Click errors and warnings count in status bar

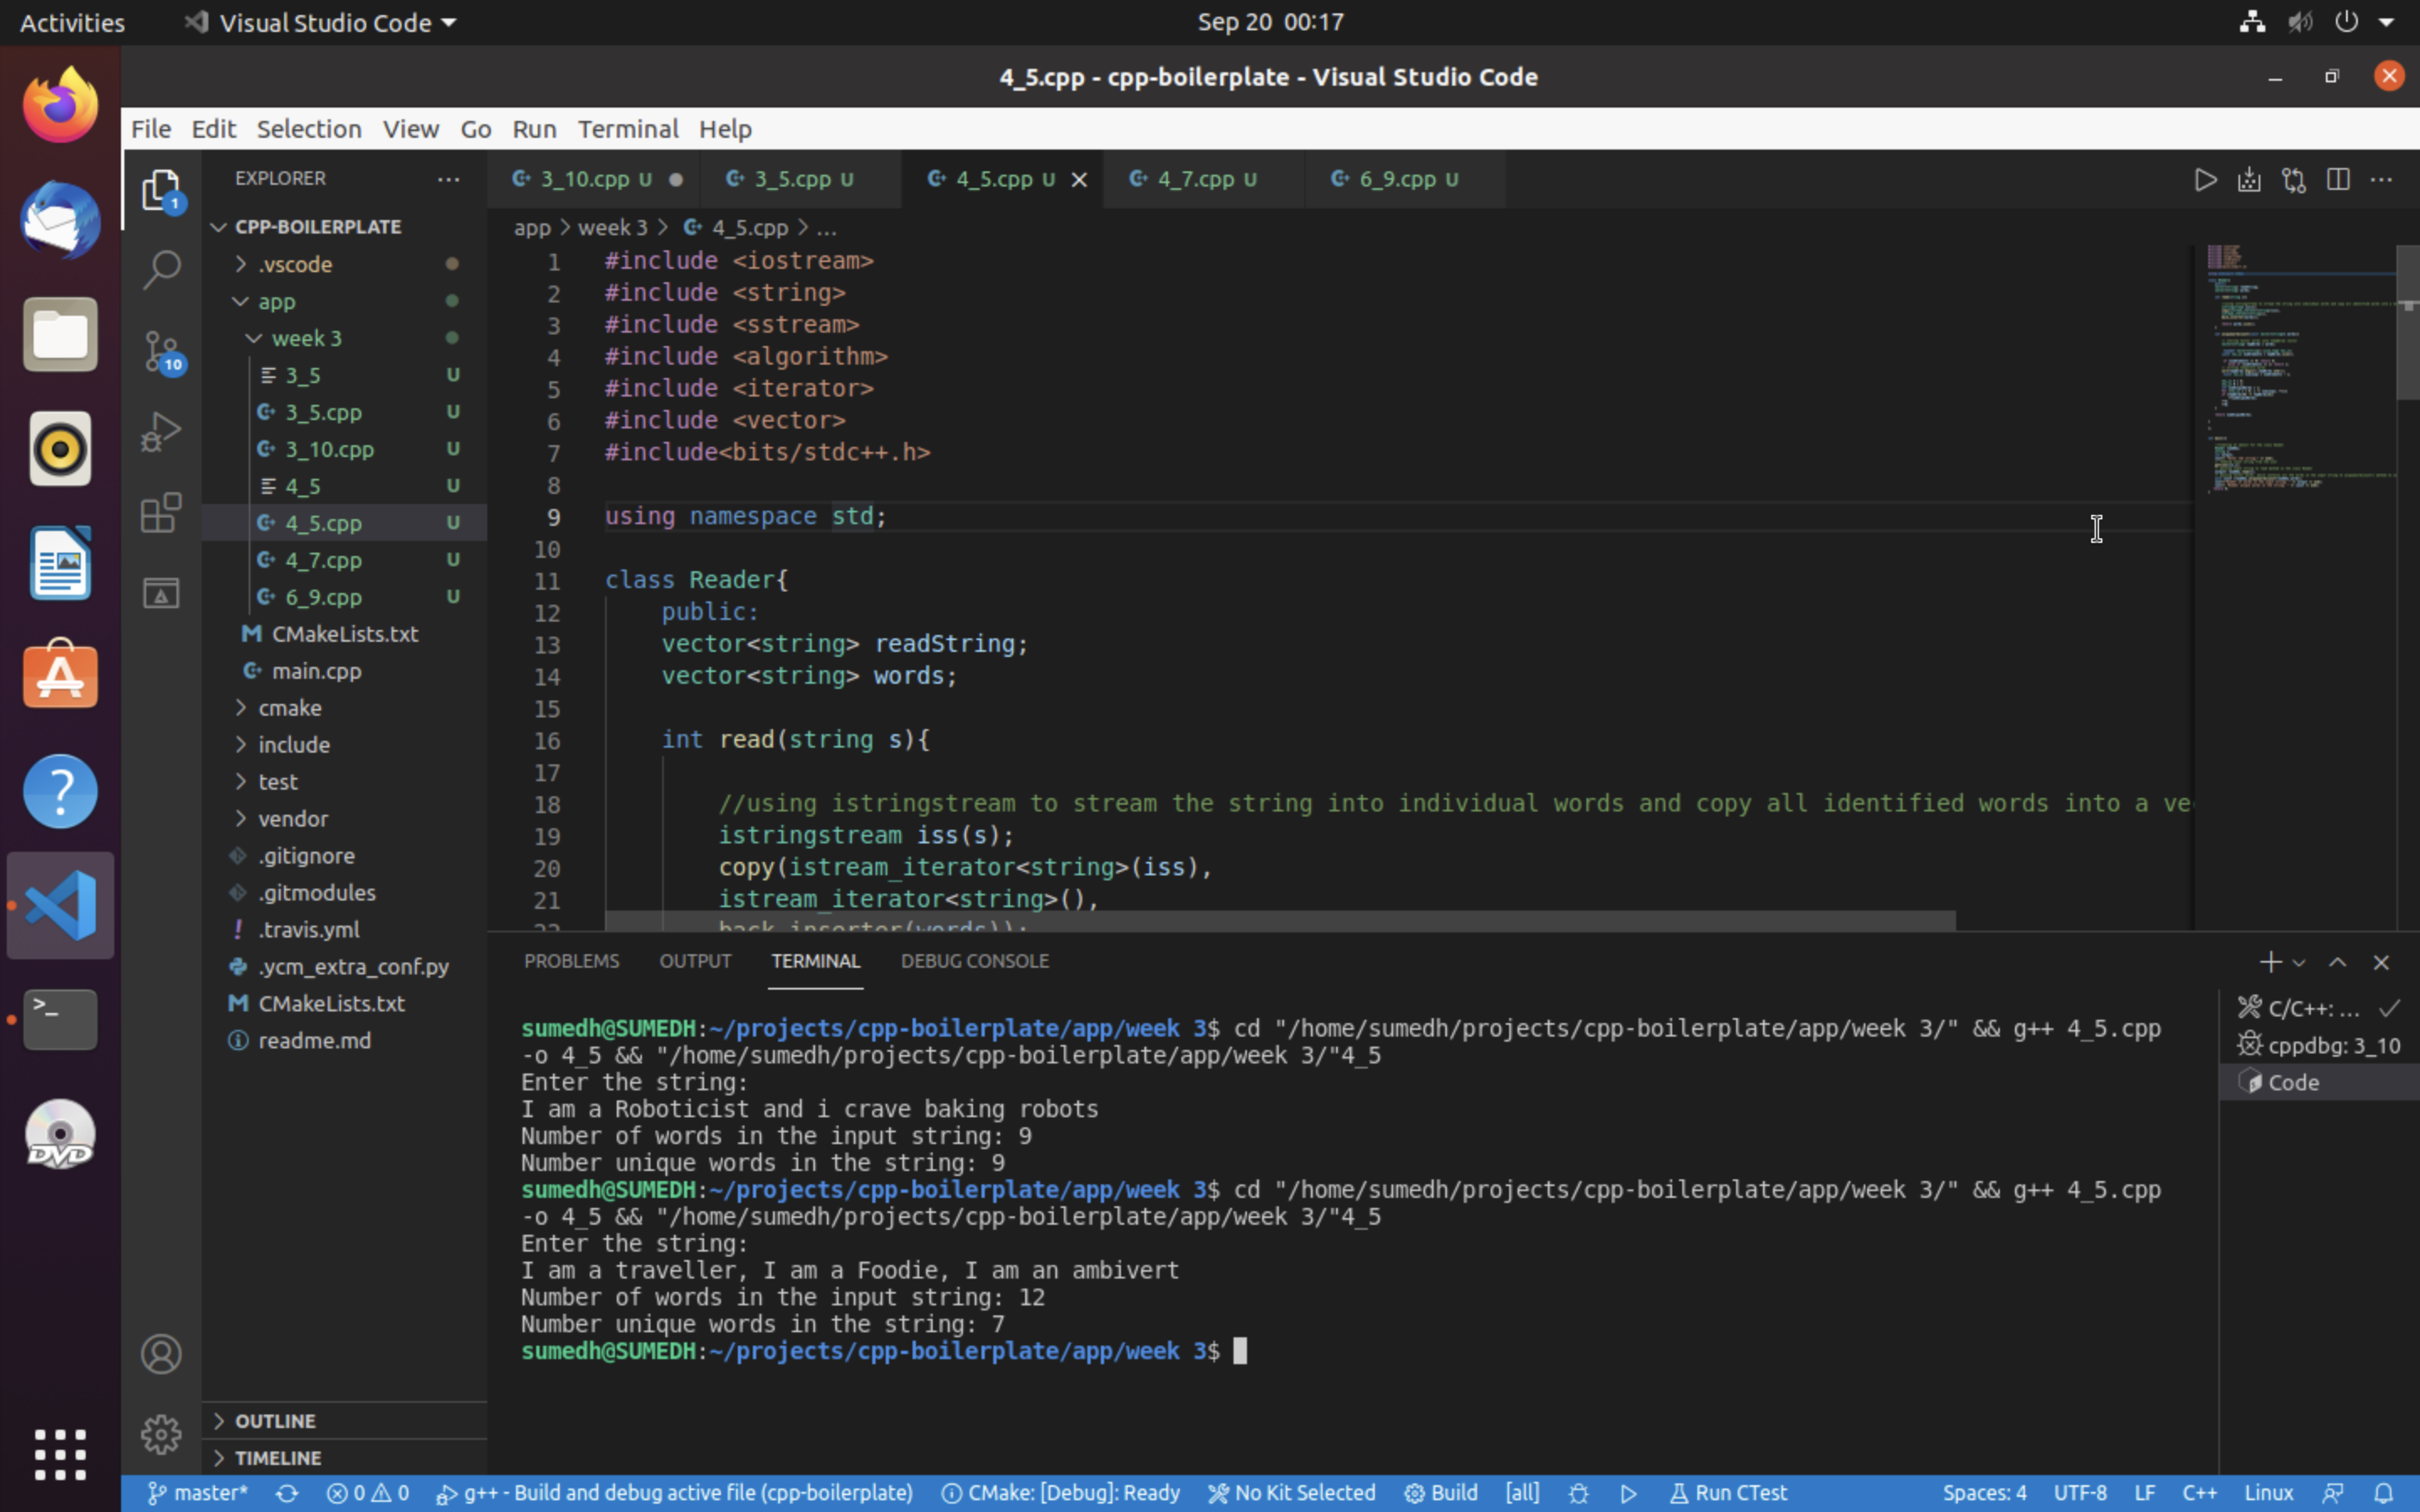tap(368, 1493)
